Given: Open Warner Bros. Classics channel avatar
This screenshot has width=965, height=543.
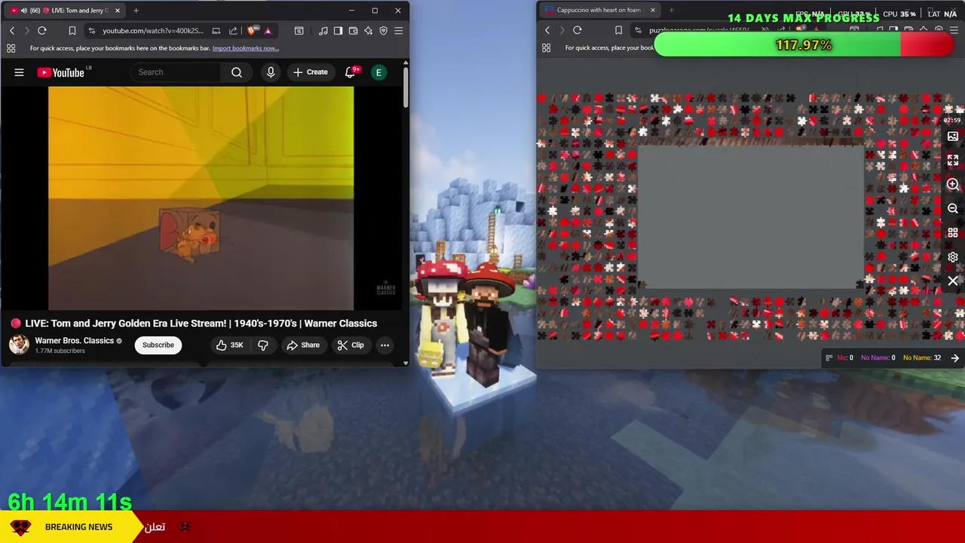Looking at the screenshot, I should click(19, 345).
